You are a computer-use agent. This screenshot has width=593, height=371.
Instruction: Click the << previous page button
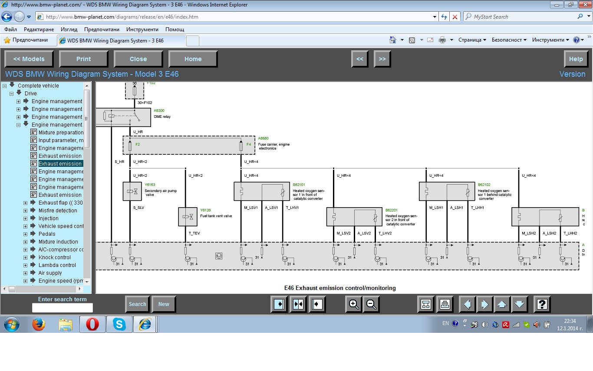click(x=360, y=59)
